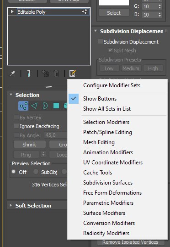Expand the Soft Selection rollout
170x247 pixels.
11,205
